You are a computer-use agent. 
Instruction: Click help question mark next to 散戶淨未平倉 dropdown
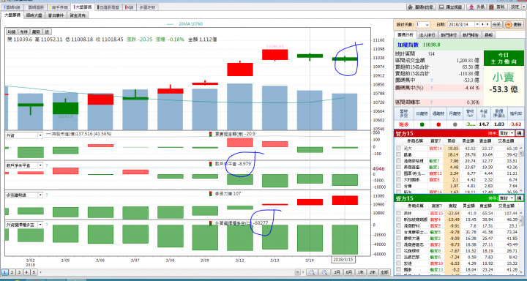pos(47,165)
